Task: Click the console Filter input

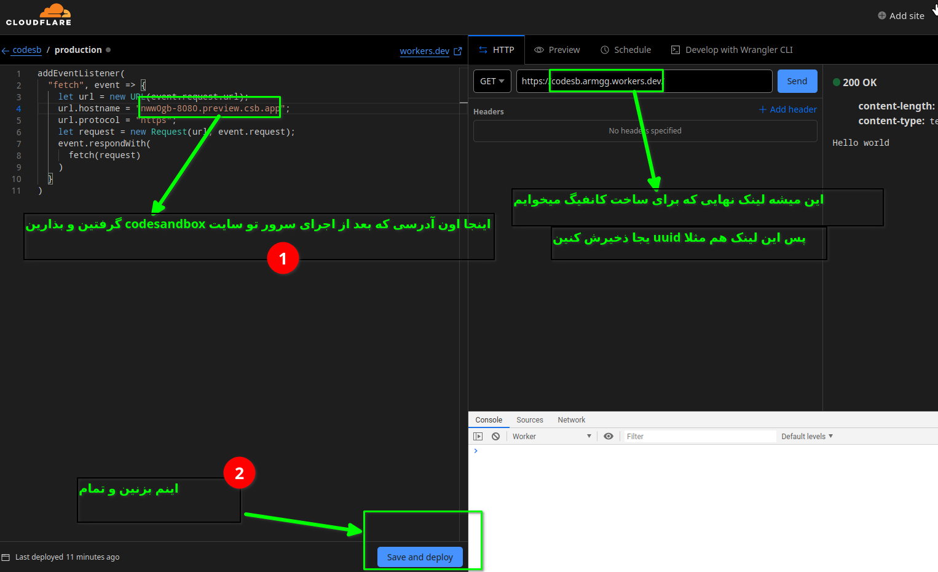Action: tap(700, 436)
